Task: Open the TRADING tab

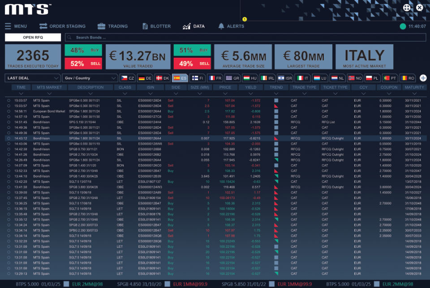Action: click(x=113, y=26)
